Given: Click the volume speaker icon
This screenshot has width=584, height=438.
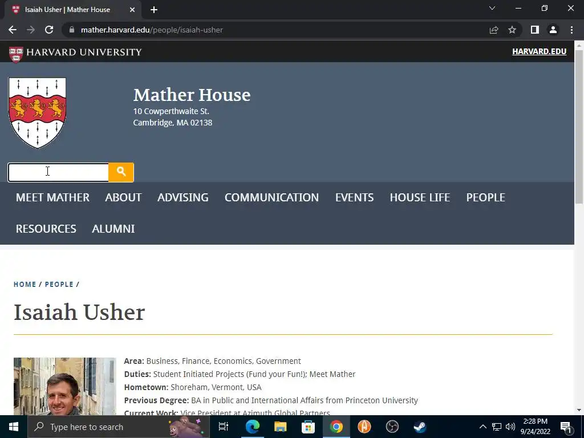Looking at the screenshot, I should 510,427.
